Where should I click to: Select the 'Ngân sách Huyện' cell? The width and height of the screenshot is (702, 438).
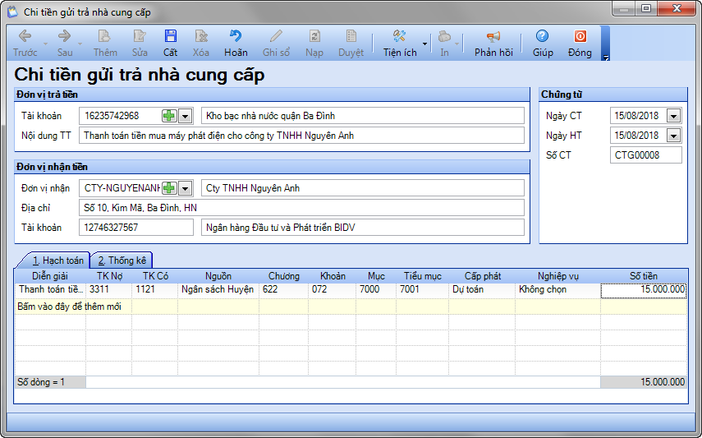(x=218, y=289)
